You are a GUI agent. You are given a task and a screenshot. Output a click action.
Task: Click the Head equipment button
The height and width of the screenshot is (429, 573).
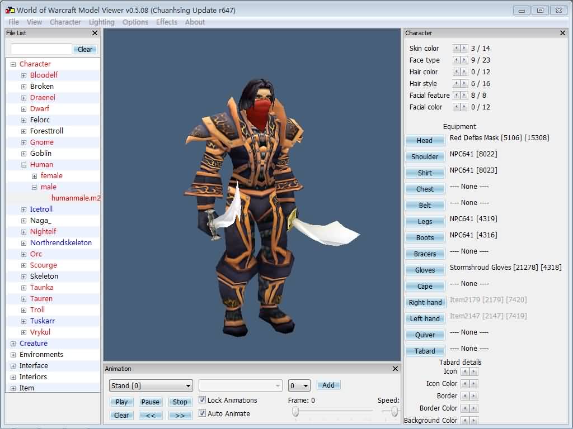[x=425, y=140]
